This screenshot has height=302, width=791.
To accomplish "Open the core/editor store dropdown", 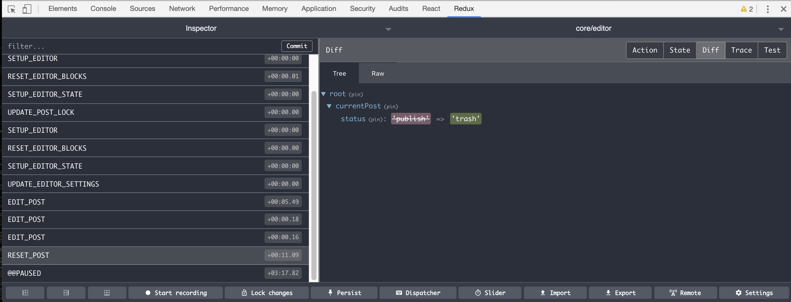I will (x=781, y=29).
